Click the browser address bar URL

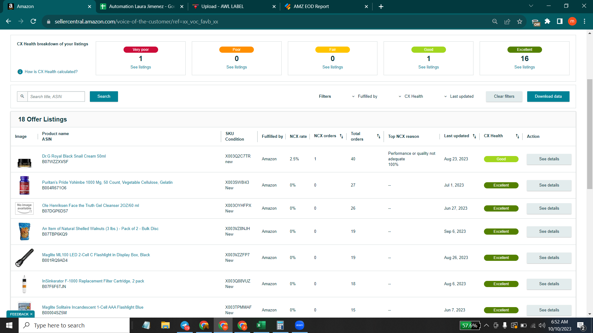(x=136, y=22)
